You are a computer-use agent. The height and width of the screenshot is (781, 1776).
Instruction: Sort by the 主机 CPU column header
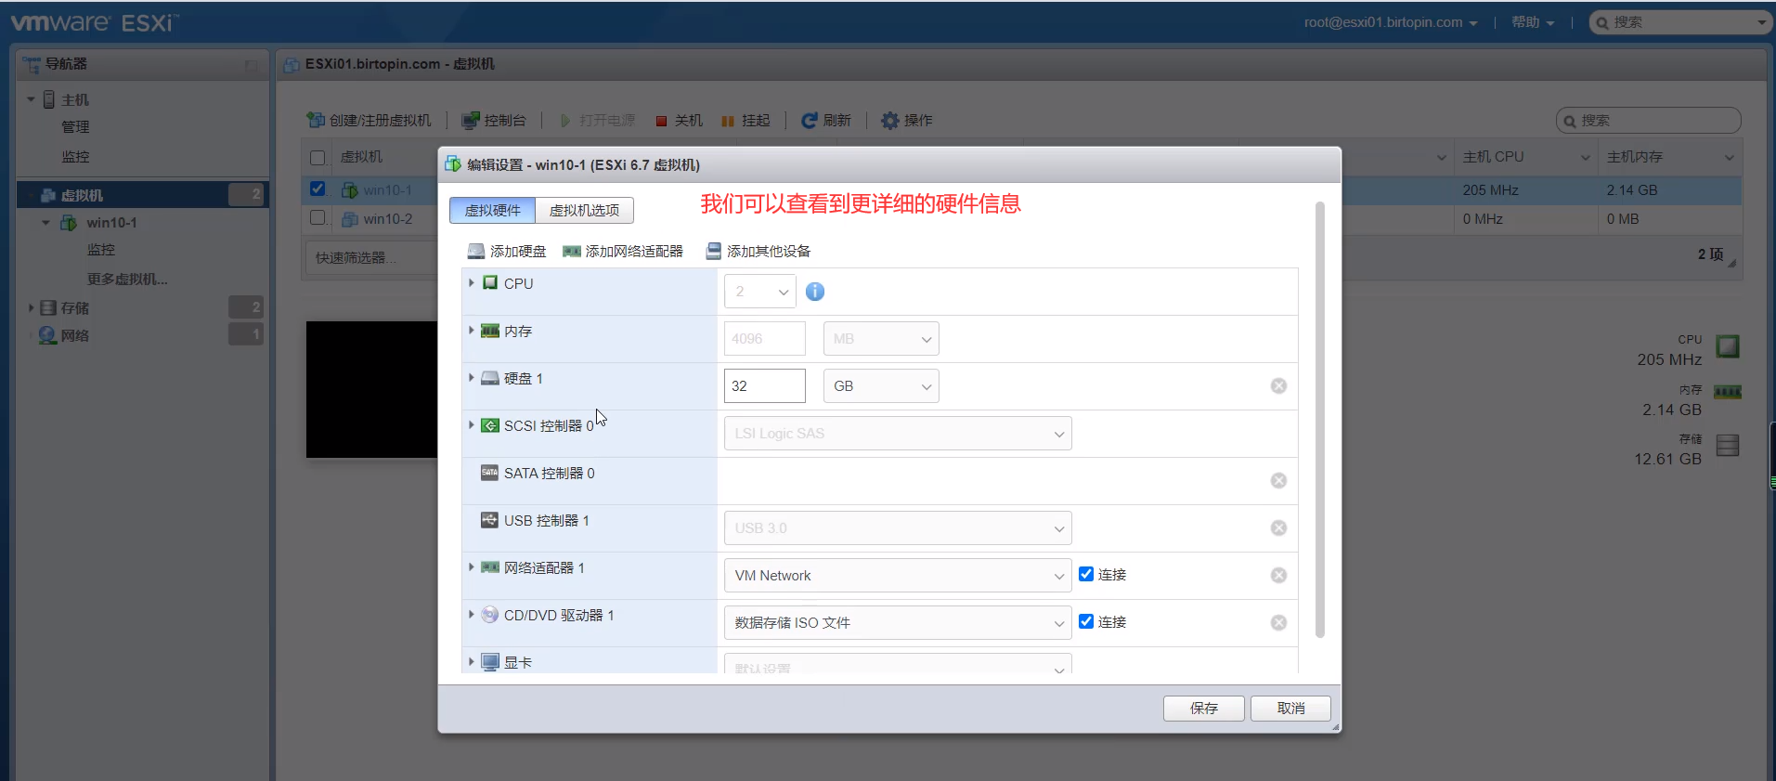[1526, 157]
